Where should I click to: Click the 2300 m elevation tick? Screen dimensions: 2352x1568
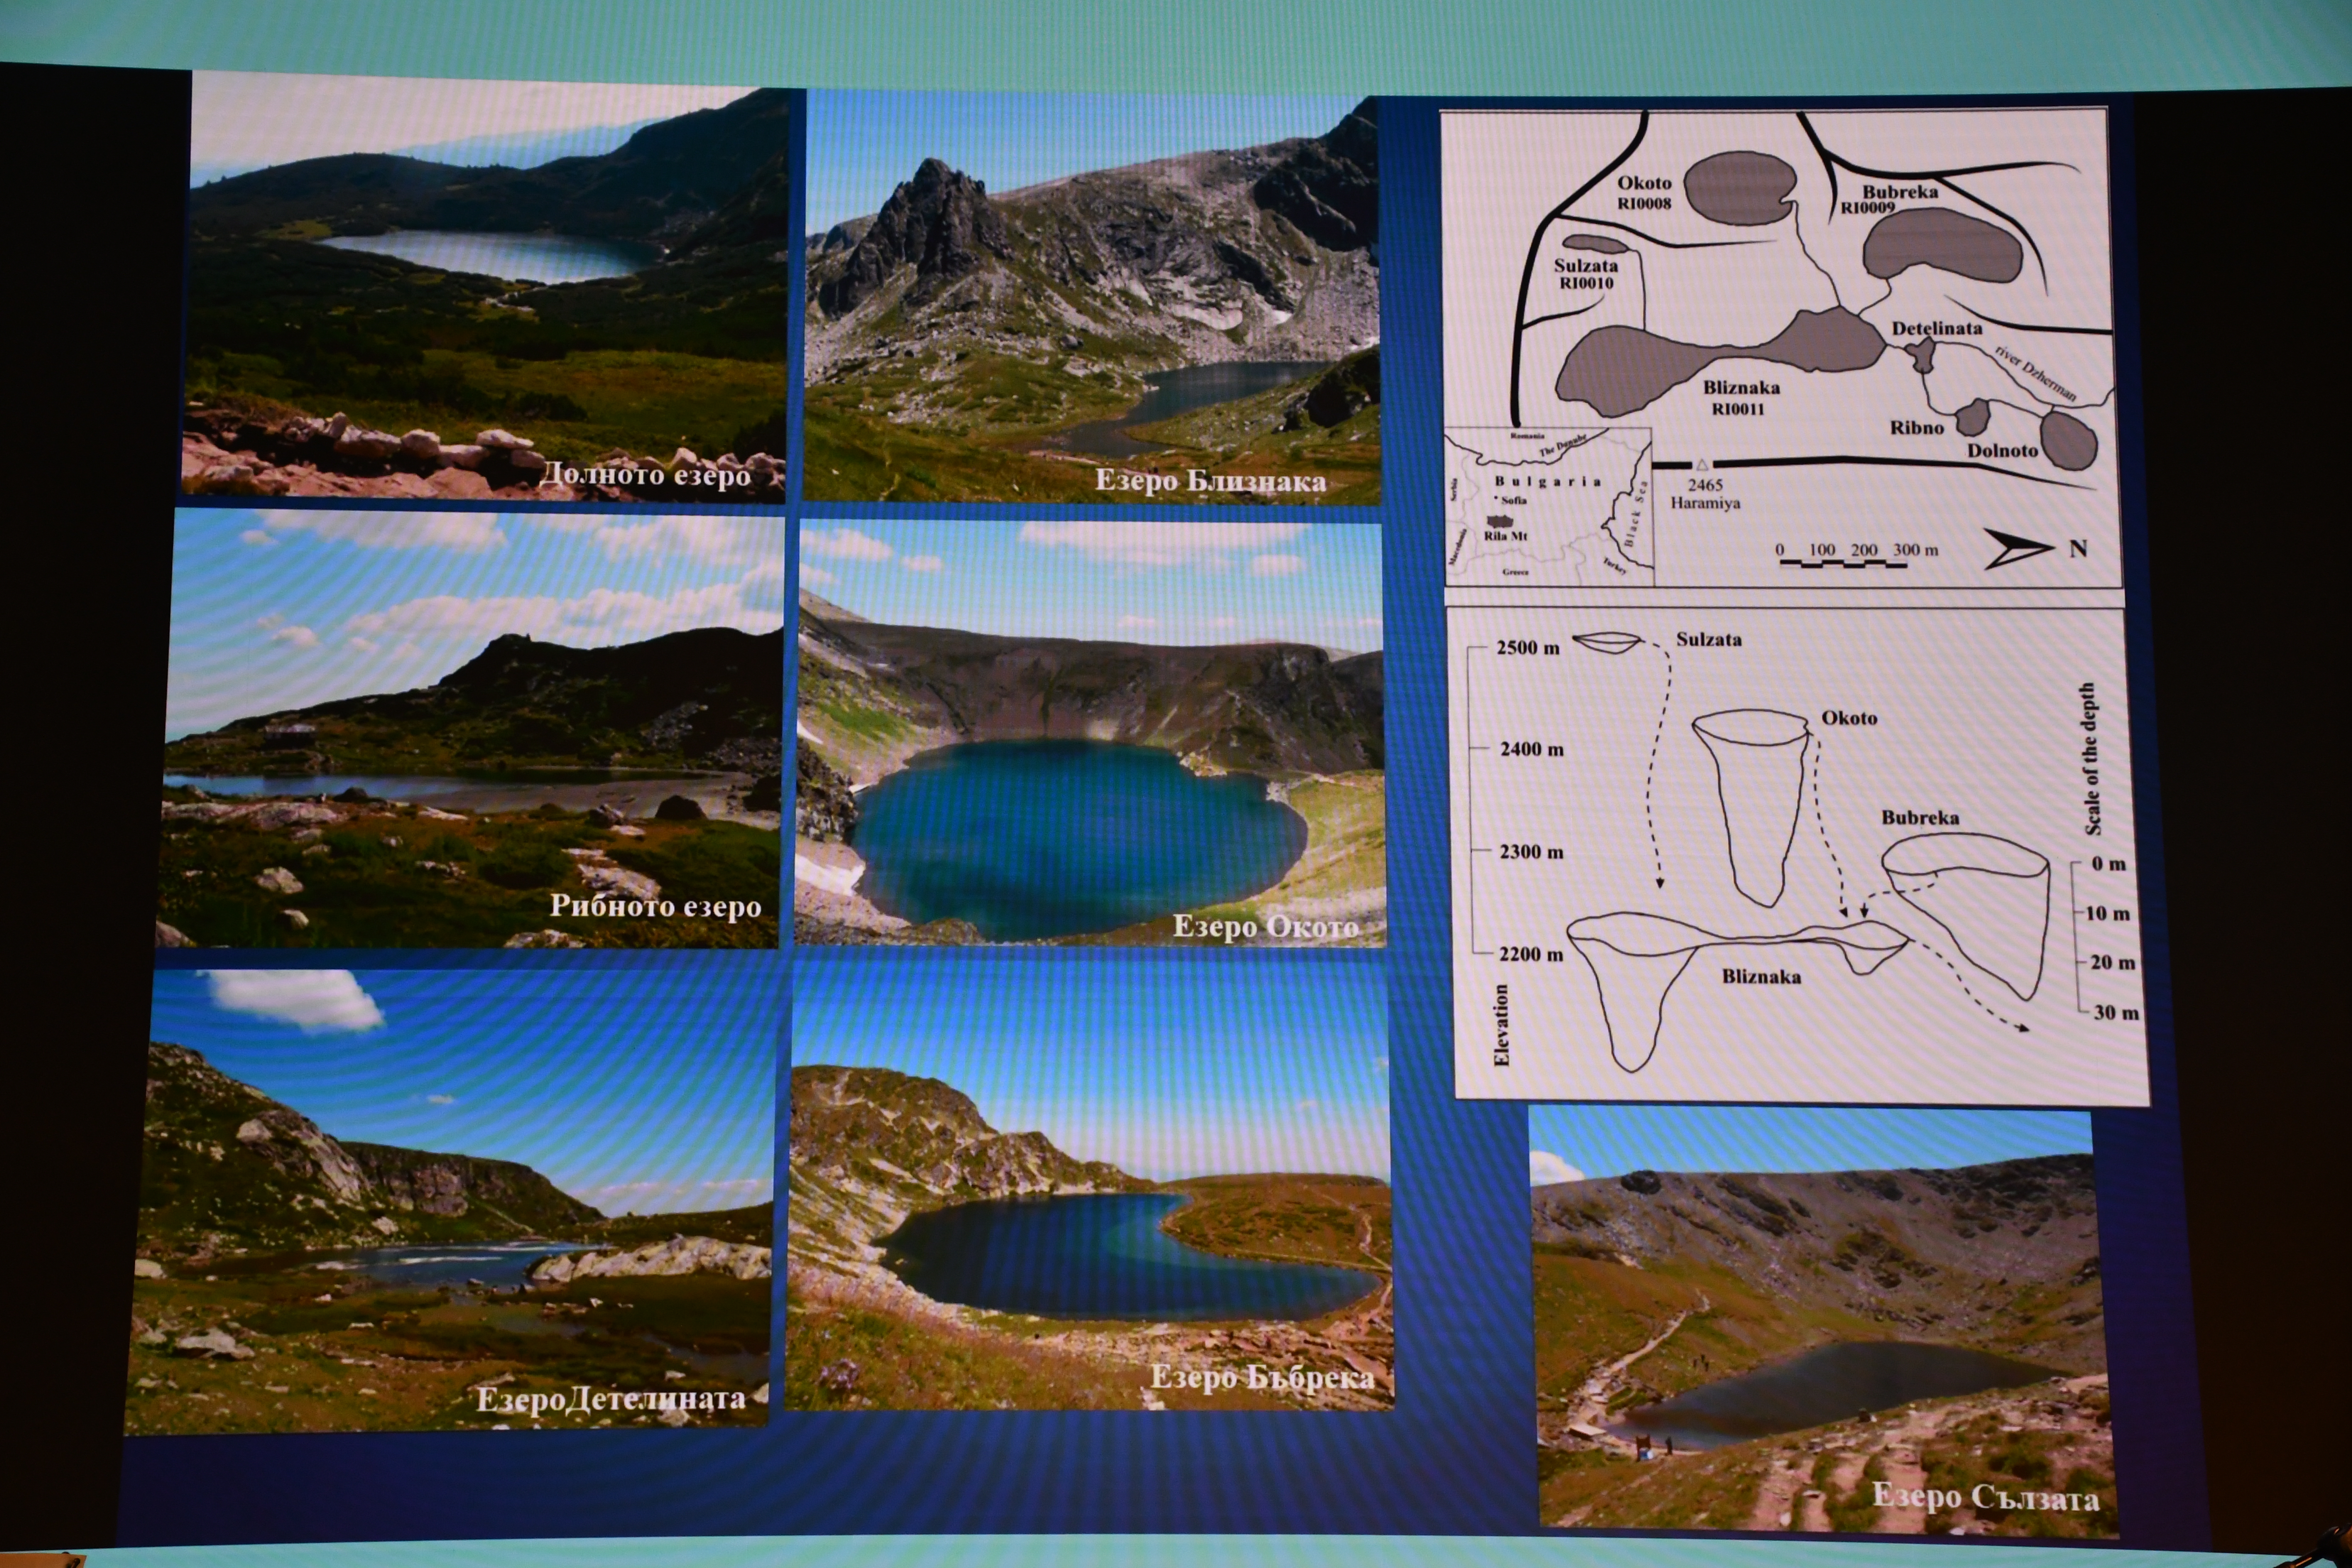[1530, 852]
